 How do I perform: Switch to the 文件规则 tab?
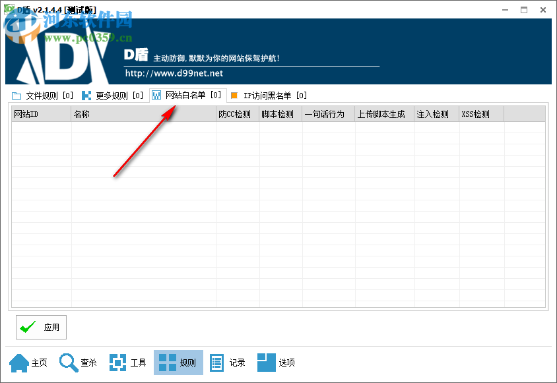point(43,96)
